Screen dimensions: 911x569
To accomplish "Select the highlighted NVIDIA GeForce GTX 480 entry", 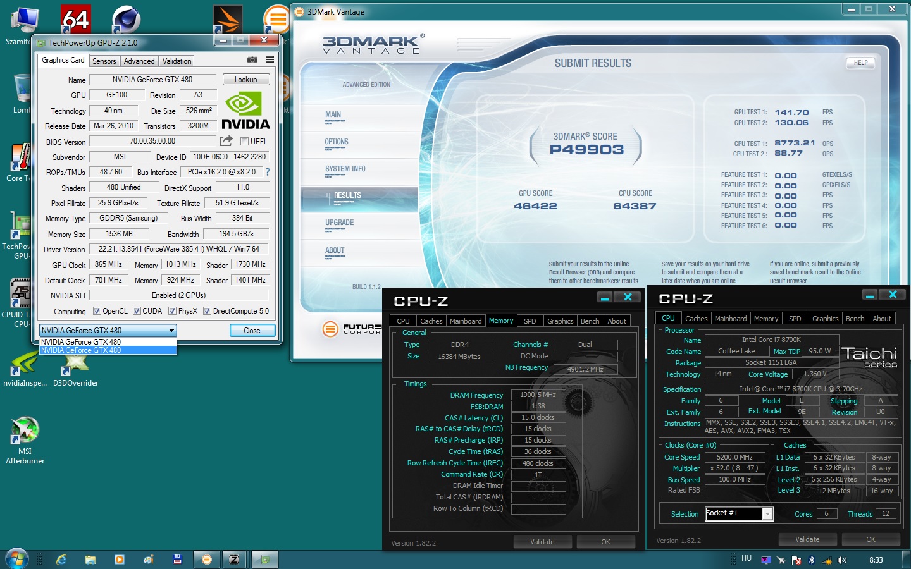I will coord(108,350).
